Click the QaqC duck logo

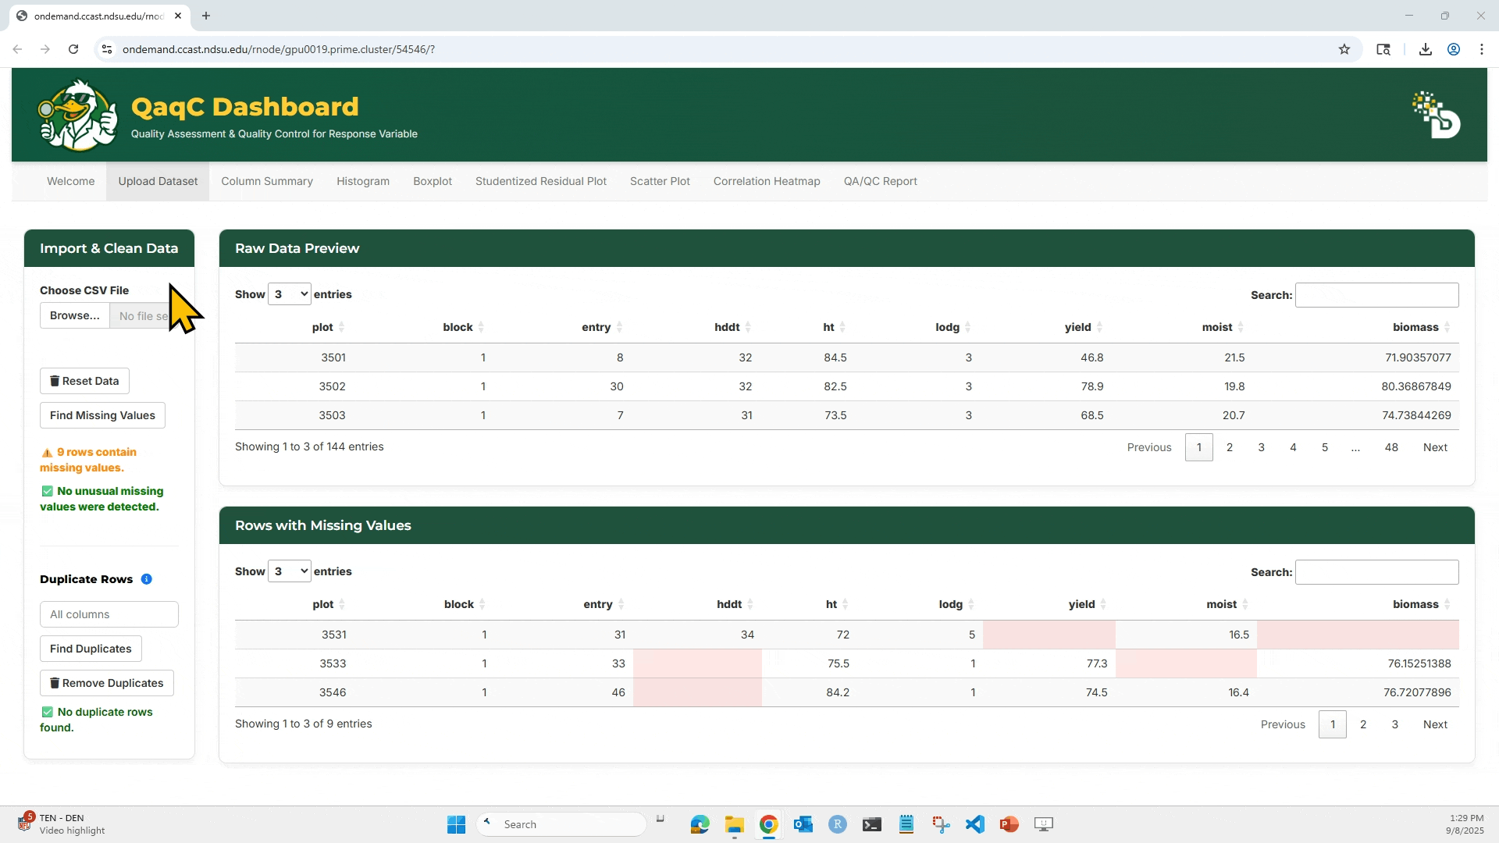[x=78, y=116]
